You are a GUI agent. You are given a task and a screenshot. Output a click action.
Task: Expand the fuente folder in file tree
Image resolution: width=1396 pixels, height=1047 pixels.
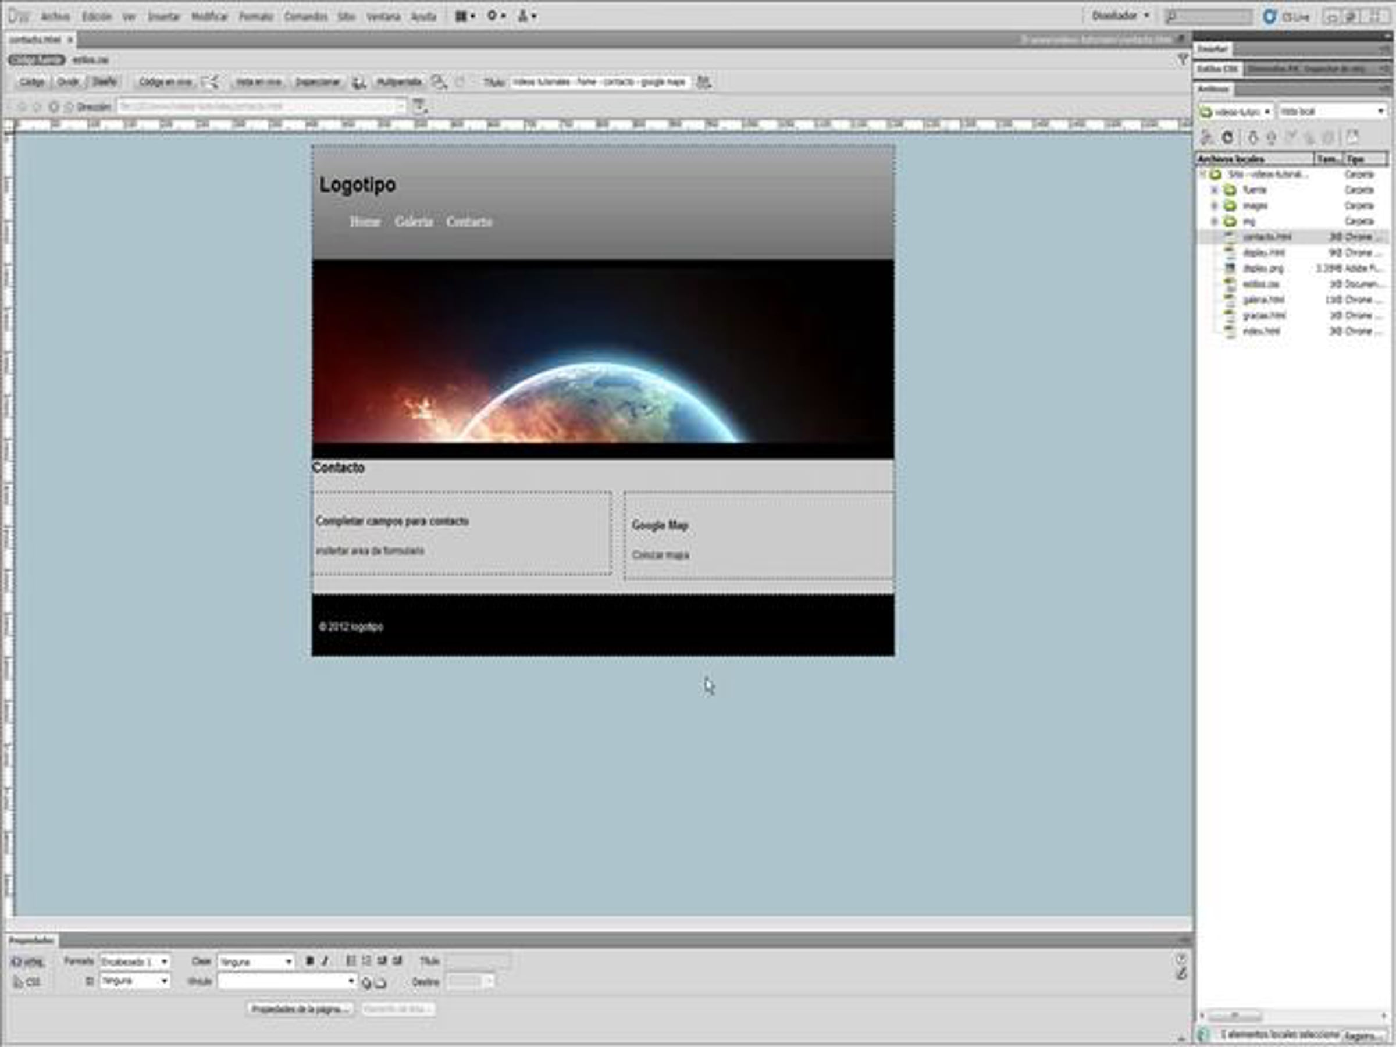click(x=1215, y=190)
